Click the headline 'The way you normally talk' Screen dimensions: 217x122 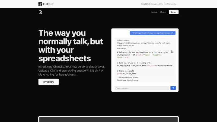click(71, 46)
